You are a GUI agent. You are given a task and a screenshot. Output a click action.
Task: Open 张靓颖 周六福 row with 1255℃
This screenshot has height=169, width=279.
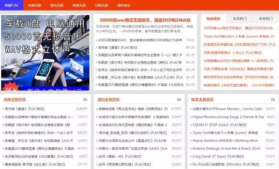tap(39, 117)
